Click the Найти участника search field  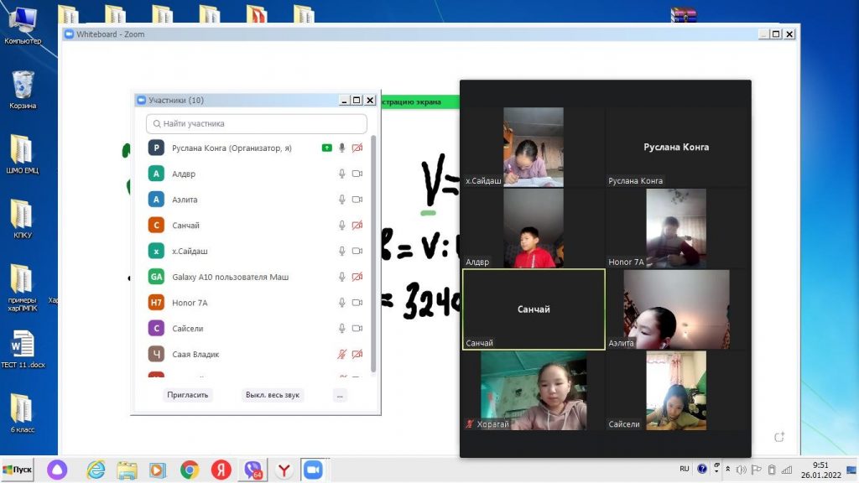257,123
